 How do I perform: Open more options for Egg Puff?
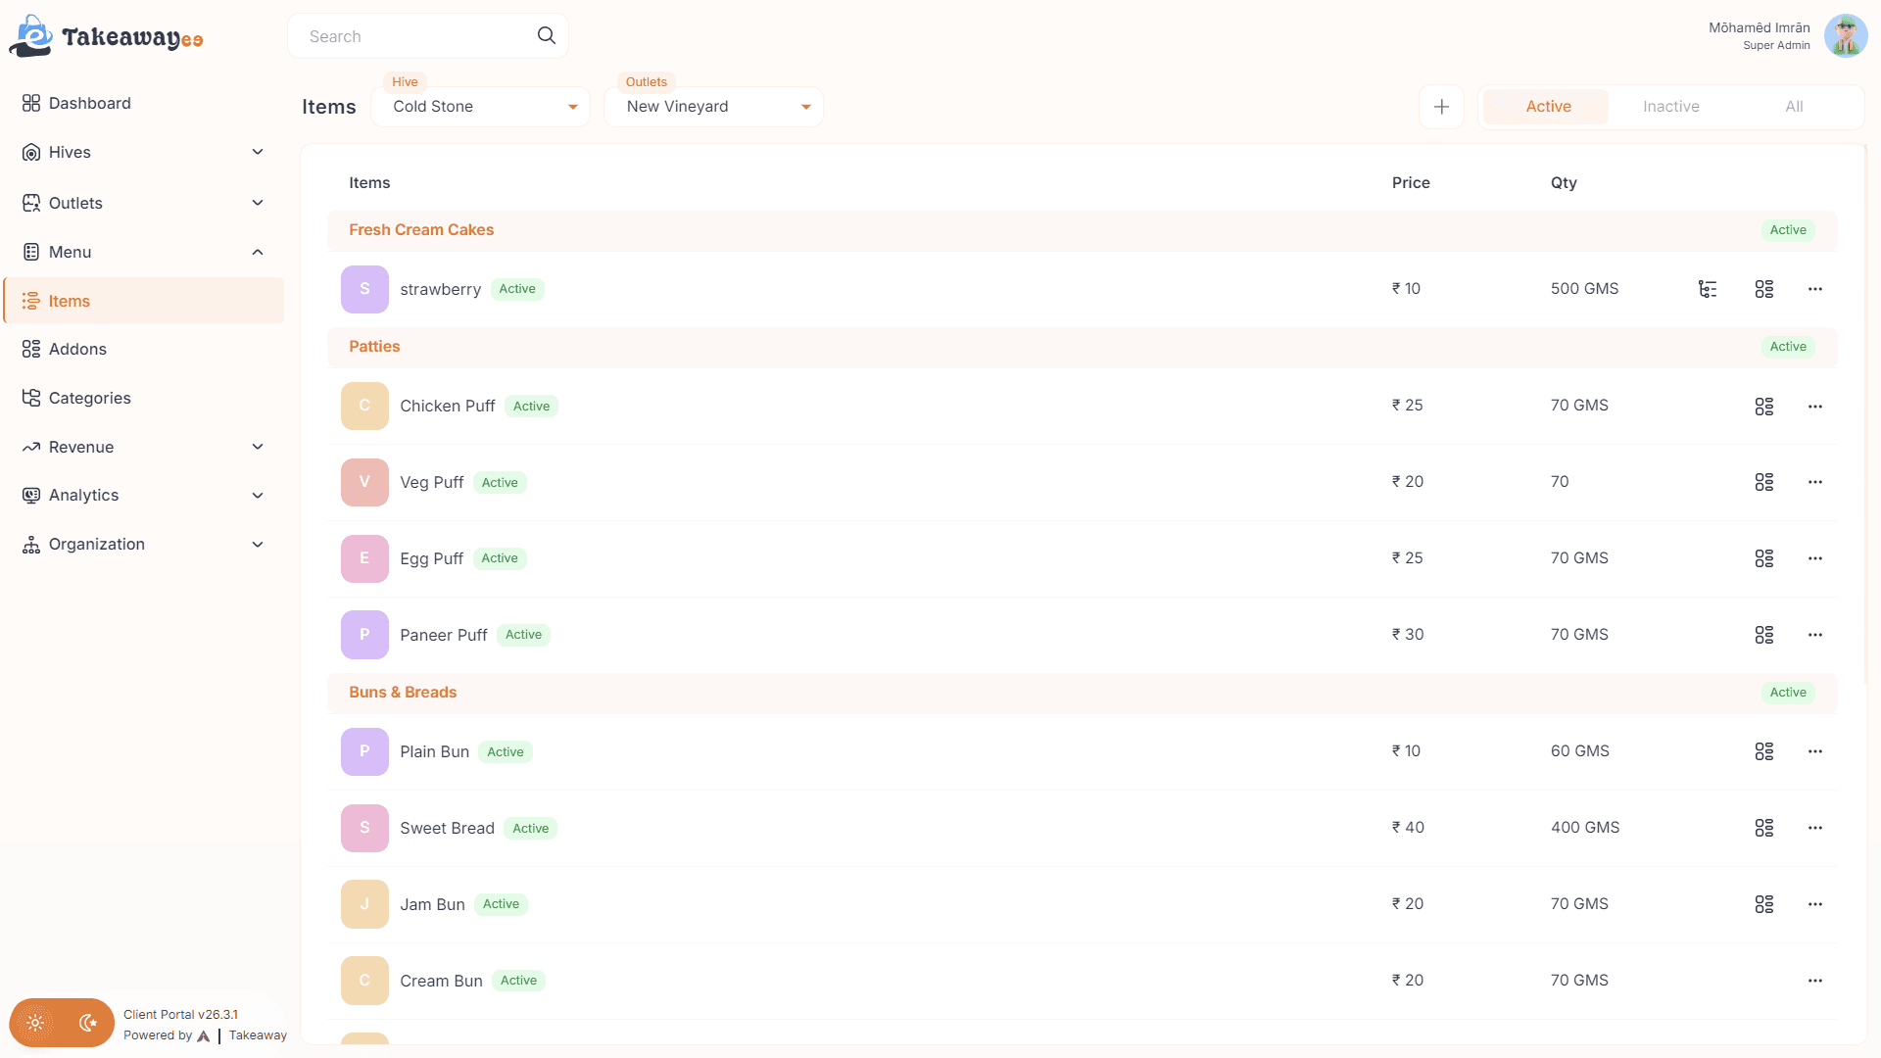coord(1815,558)
